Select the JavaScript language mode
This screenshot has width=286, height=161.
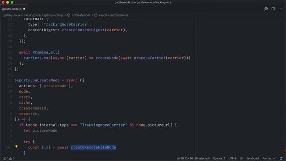coord(252,158)
